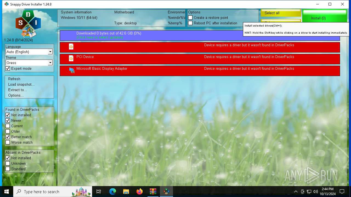The height and width of the screenshot is (197, 351).
Task: Open the Language dropdown
Action: pyautogui.click(x=29, y=52)
